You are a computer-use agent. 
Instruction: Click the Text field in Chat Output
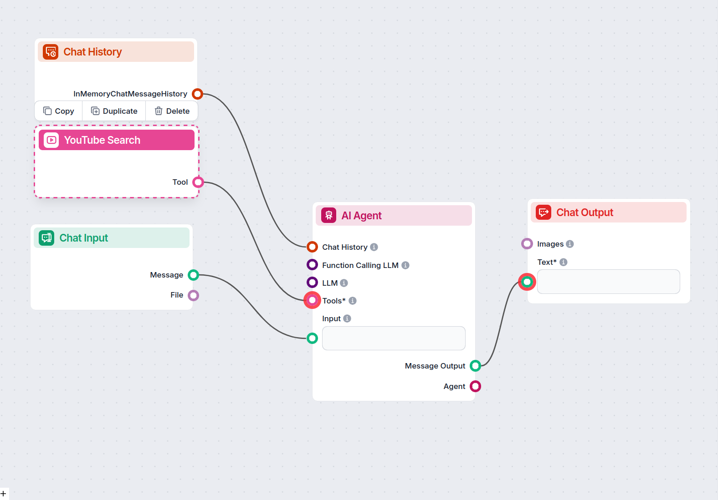click(608, 282)
